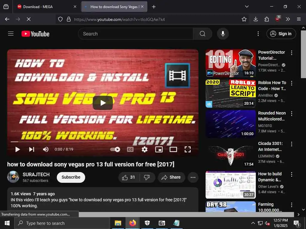Click the video progress bar
This screenshot has width=306, height=229.
tap(103, 142)
